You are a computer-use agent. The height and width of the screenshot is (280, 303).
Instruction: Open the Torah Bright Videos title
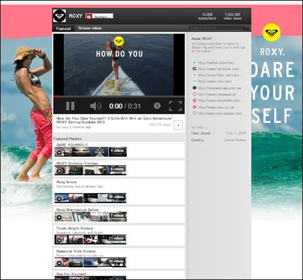click(74, 228)
